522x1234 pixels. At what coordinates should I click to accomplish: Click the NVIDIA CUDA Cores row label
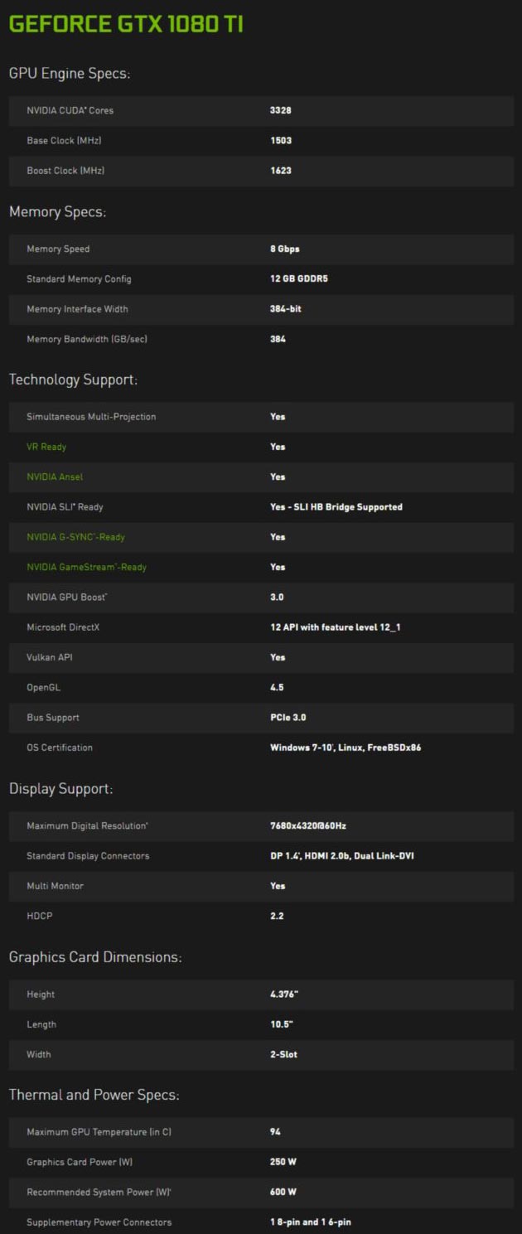[70, 110]
